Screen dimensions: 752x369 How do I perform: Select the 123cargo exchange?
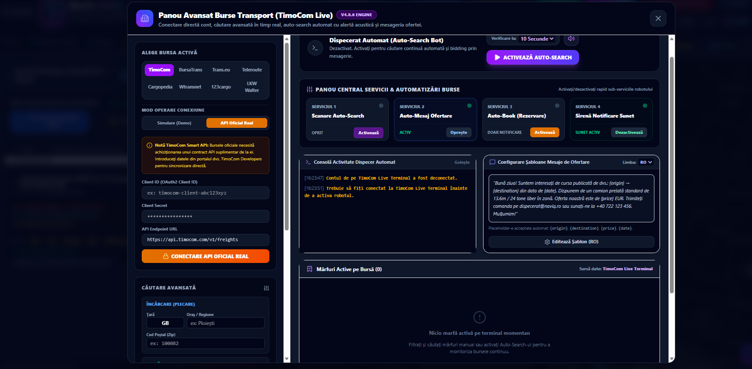(221, 87)
